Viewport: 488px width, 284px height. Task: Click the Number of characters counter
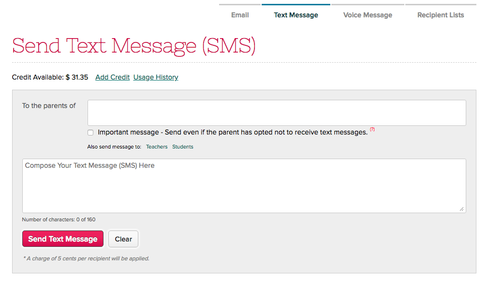[x=59, y=219]
